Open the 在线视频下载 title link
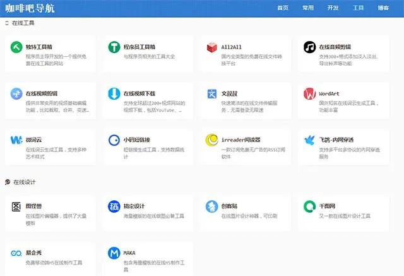The width and height of the screenshot is (404, 276). (x=140, y=93)
